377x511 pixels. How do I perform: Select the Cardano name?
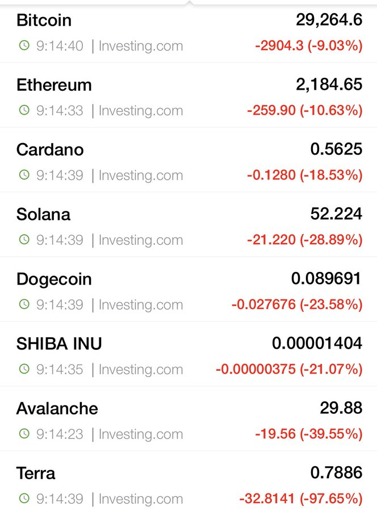point(50,150)
